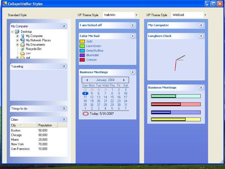Screen dimensions: 225x169
Task: Go to next month in calendar
Action: [124, 80]
